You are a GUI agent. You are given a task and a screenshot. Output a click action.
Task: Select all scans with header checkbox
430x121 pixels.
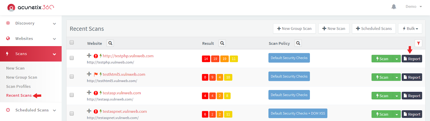point(71,42)
